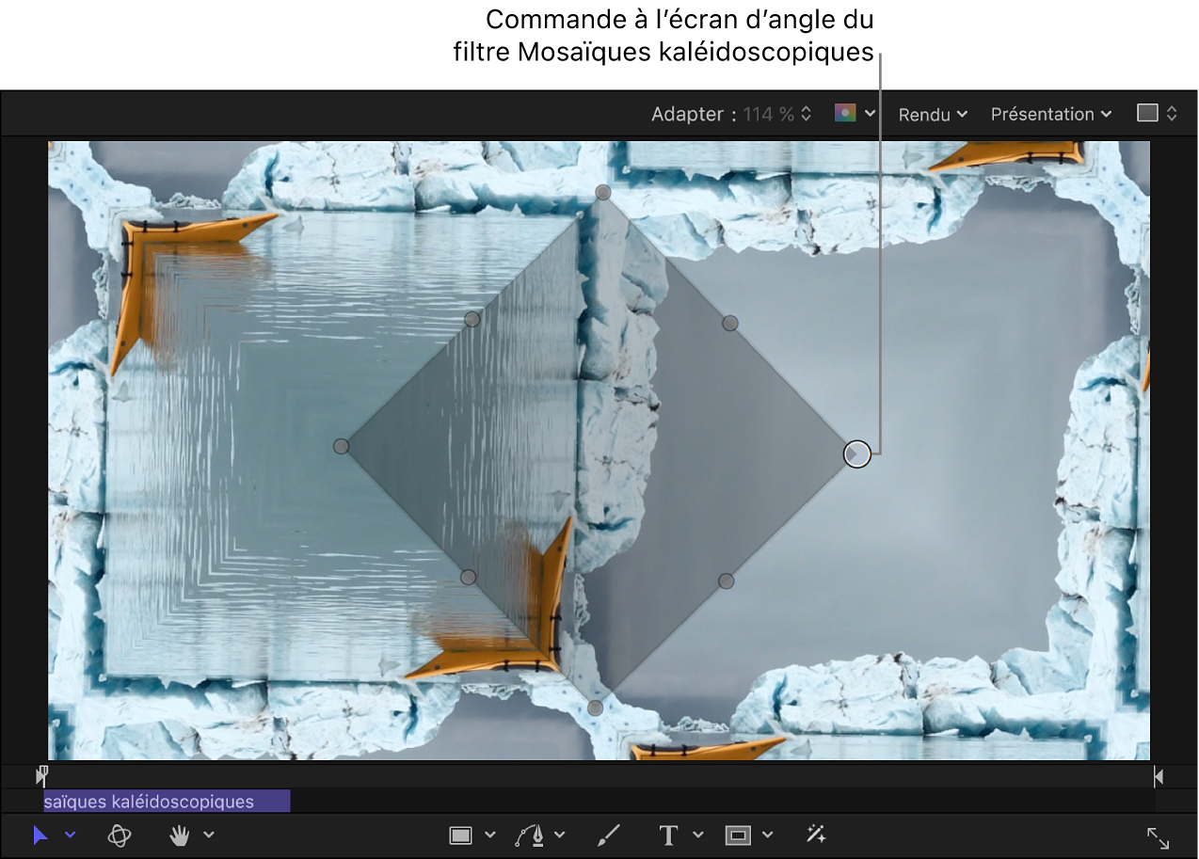Screen dimensions: 1199x859
Task: Choose the Bezier pen tool
Action: [x=528, y=835]
